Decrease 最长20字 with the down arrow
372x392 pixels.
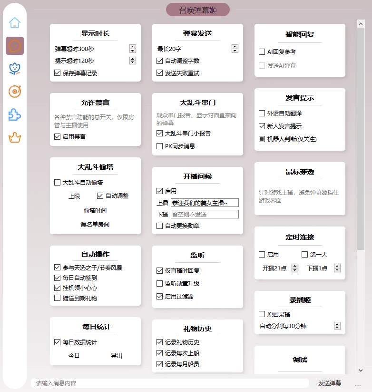coord(235,51)
